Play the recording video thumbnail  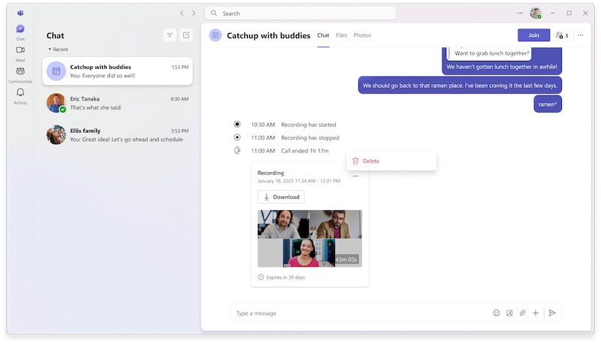coord(309,238)
